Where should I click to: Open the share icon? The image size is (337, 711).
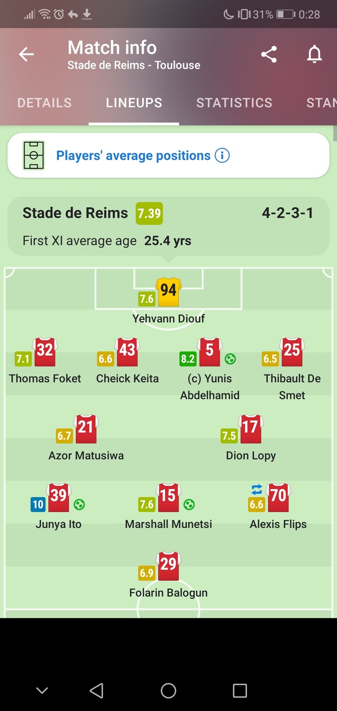click(x=269, y=54)
